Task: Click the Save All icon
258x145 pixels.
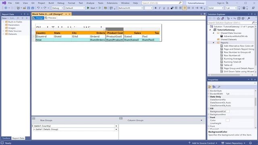Action: tap(33, 8)
